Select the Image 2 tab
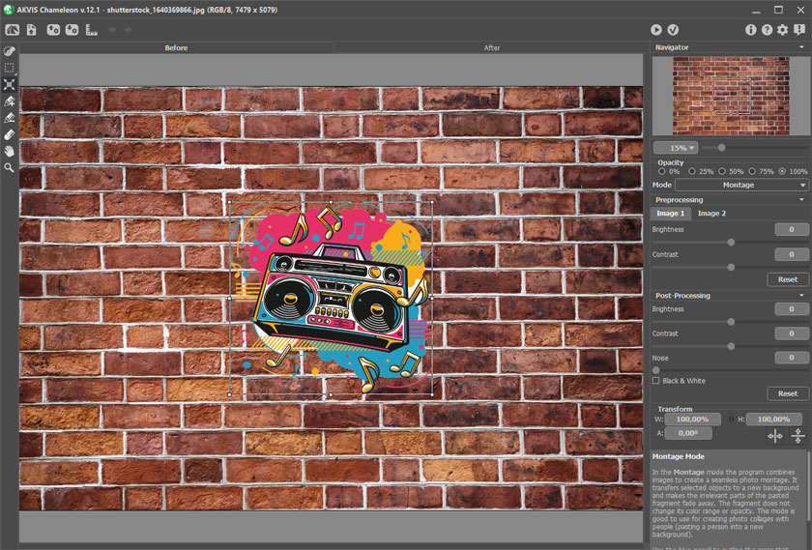812x550 pixels. (x=711, y=214)
